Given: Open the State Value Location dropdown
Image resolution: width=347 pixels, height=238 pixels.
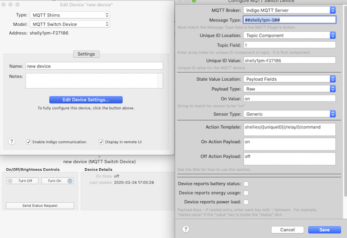Looking at the screenshot, I should pos(289,79).
